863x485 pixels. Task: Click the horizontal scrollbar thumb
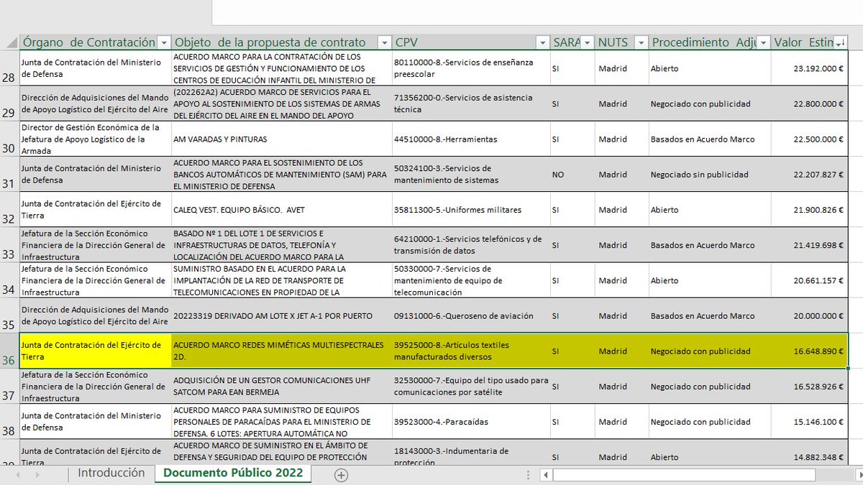pos(684,475)
